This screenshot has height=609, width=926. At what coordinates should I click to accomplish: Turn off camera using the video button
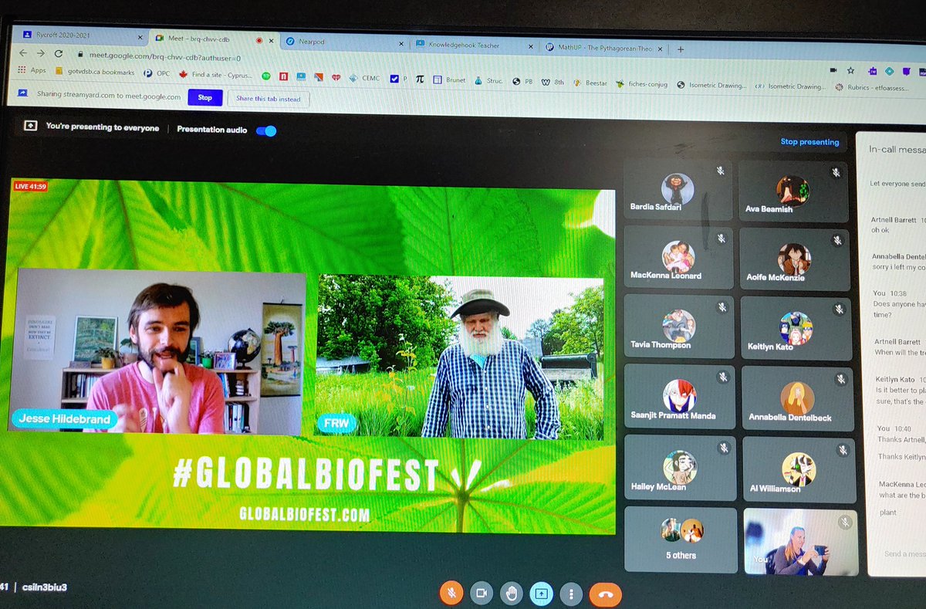[x=482, y=593]
